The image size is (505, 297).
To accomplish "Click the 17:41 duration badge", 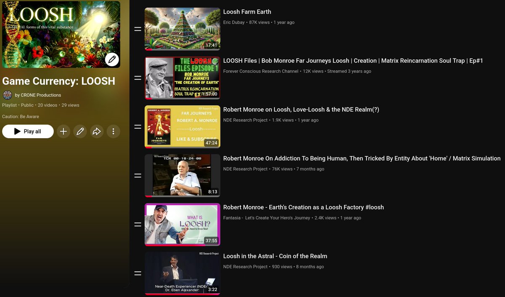I will pyautogui.click(x=212, y=45).
